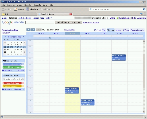Open the tab list dropdown arrow
The image size is (147, 119).
point(145,14)
